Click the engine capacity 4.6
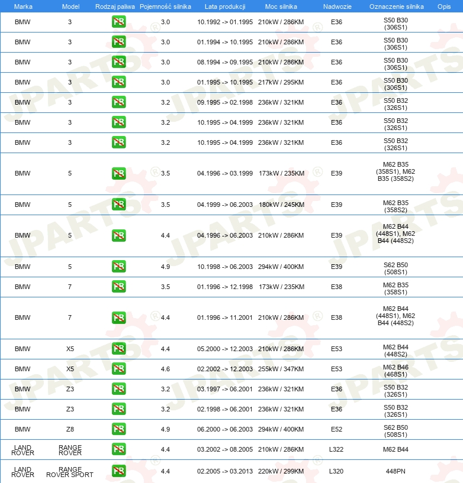 tap(165, 369)
